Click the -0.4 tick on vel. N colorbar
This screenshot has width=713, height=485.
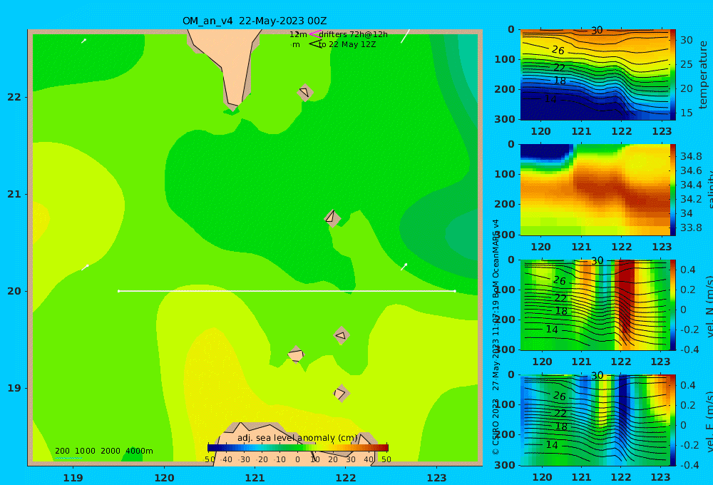[688, 349]
